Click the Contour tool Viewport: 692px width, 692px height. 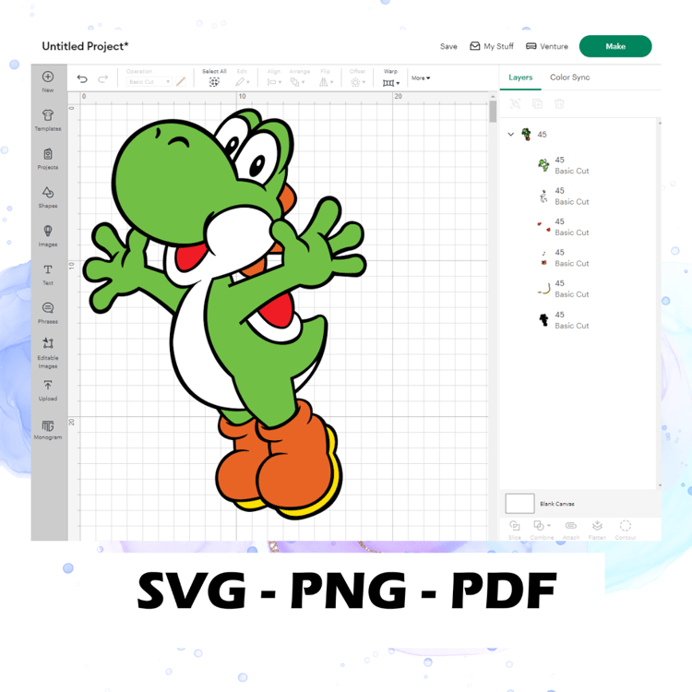(626, 530)
